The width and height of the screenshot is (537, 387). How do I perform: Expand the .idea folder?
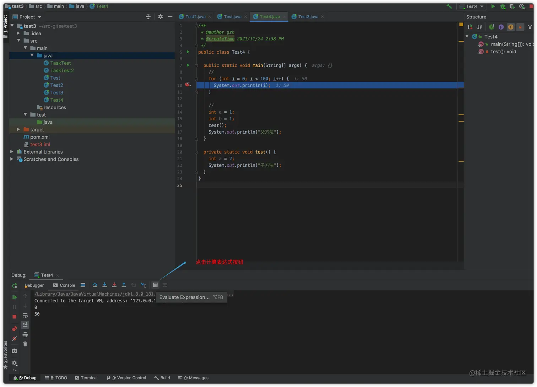(18, 33)
